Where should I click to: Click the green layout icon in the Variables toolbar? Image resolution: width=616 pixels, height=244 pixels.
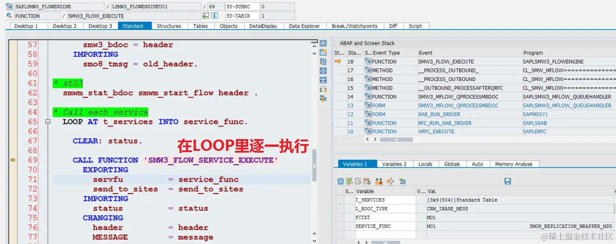[402, 181]
